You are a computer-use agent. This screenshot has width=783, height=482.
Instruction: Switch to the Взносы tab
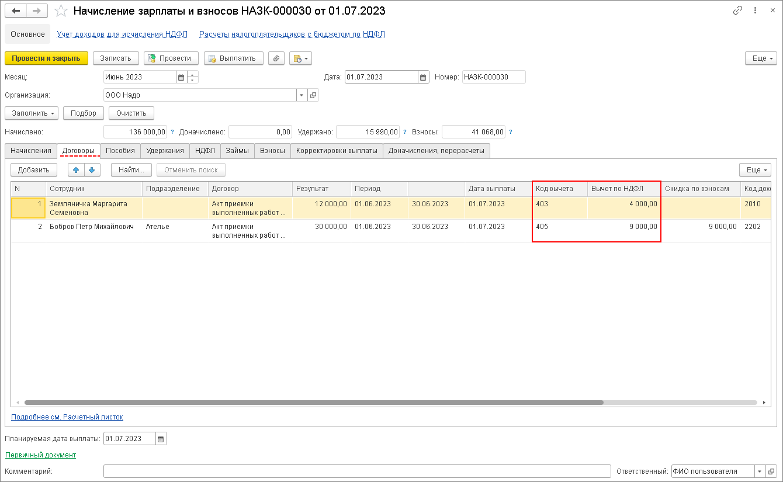click(x=272, y=151)
